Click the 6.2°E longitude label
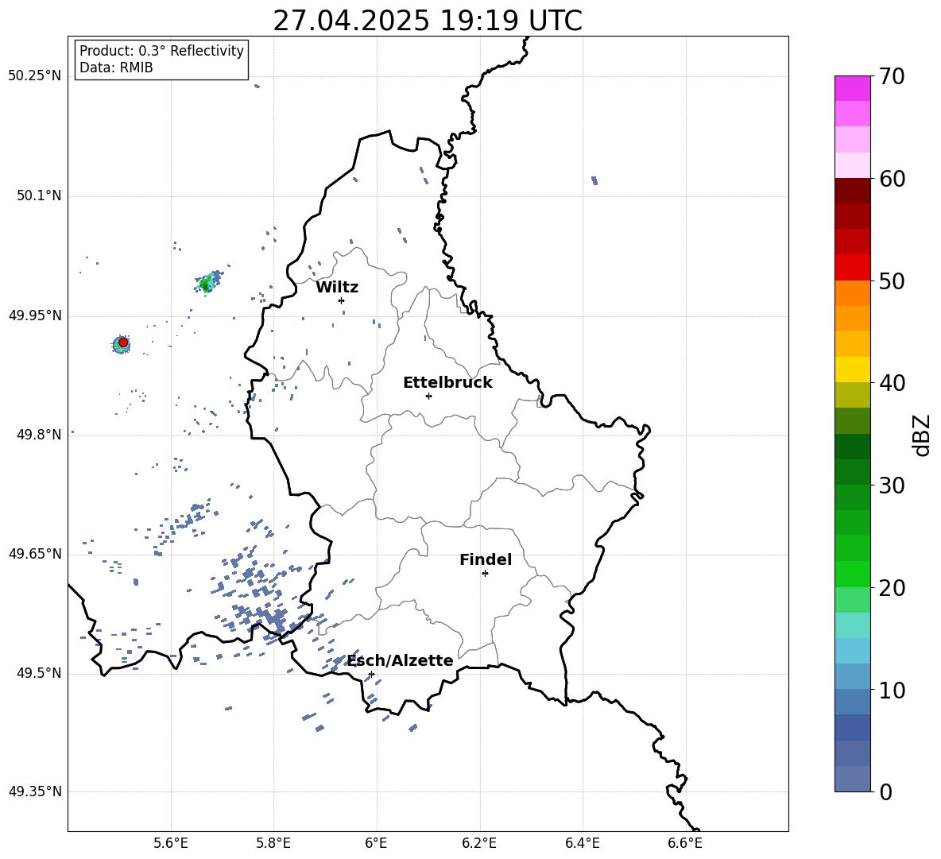This screenshot has width=941, height=859. [479, 843]
